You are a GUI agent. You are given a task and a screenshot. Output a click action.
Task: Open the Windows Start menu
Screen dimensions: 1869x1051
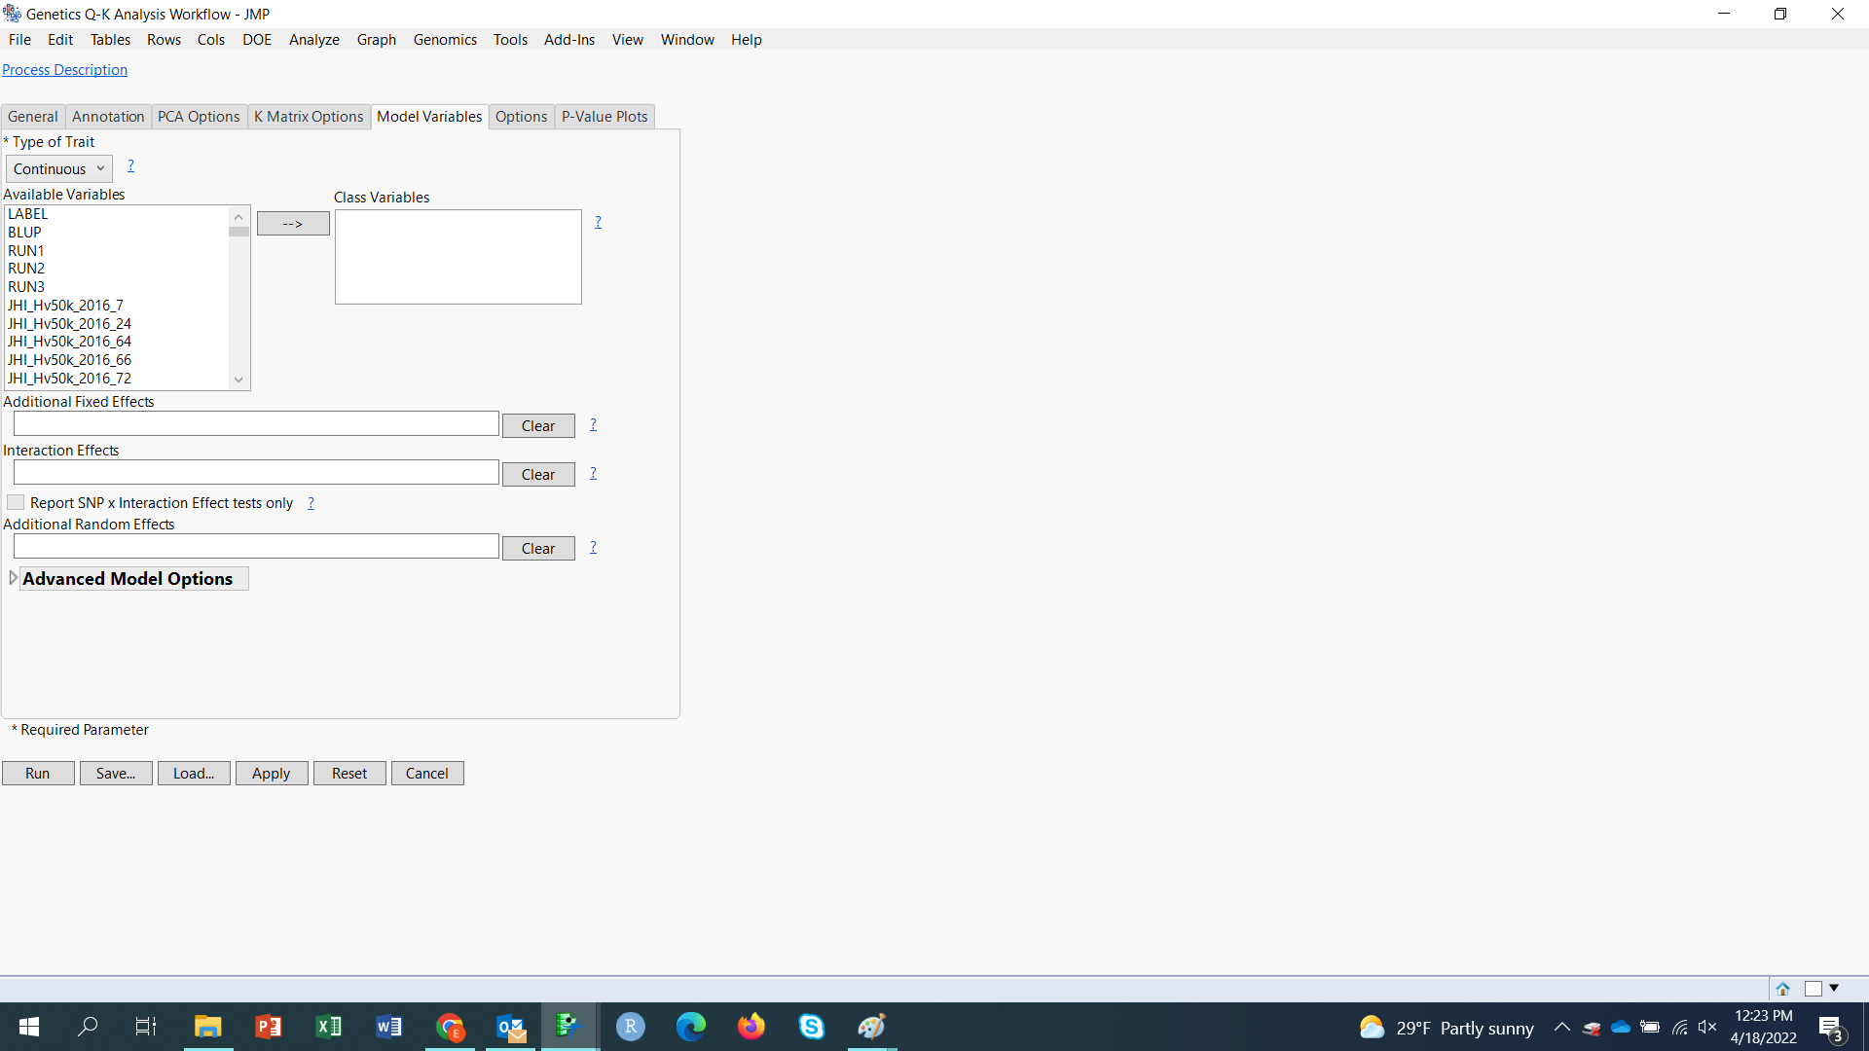(29, 1027)
